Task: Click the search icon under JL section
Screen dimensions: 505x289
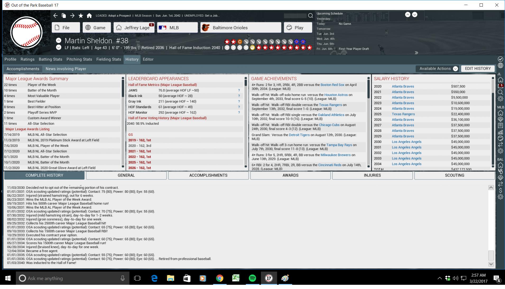Action: 500,92
